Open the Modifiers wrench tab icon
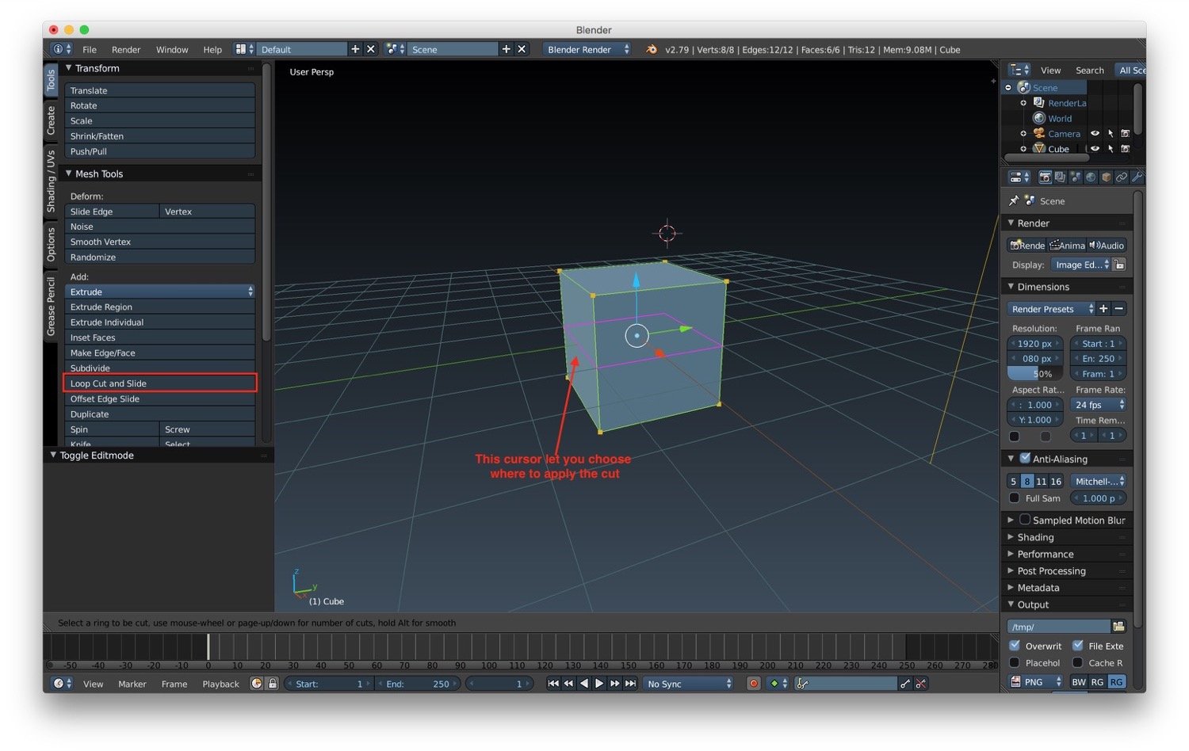This screenshot has height=751, width=1189. pos(1137,177)
